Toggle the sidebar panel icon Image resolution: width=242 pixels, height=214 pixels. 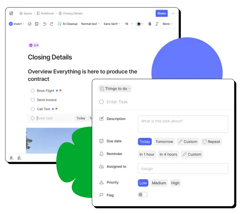[x=11, y=13]
